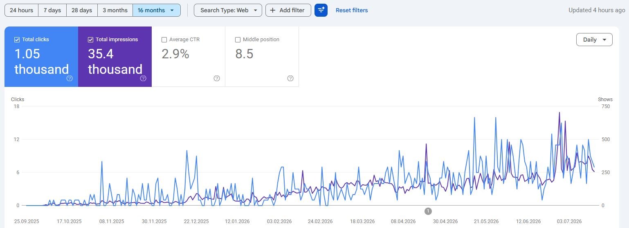Uncheck the Total clicks checkbox

[x=17, y=40]
